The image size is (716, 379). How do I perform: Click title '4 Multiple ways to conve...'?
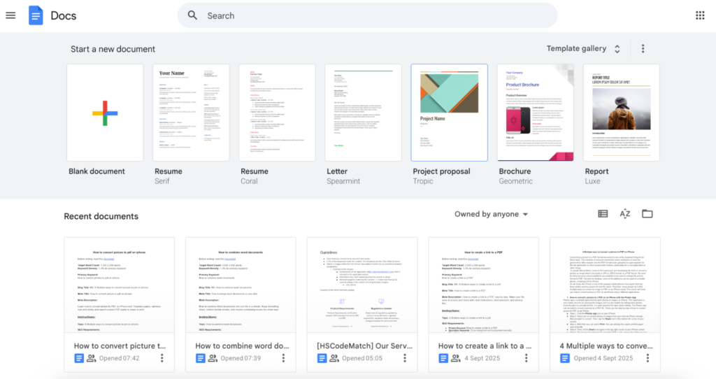tap(606, 346)
